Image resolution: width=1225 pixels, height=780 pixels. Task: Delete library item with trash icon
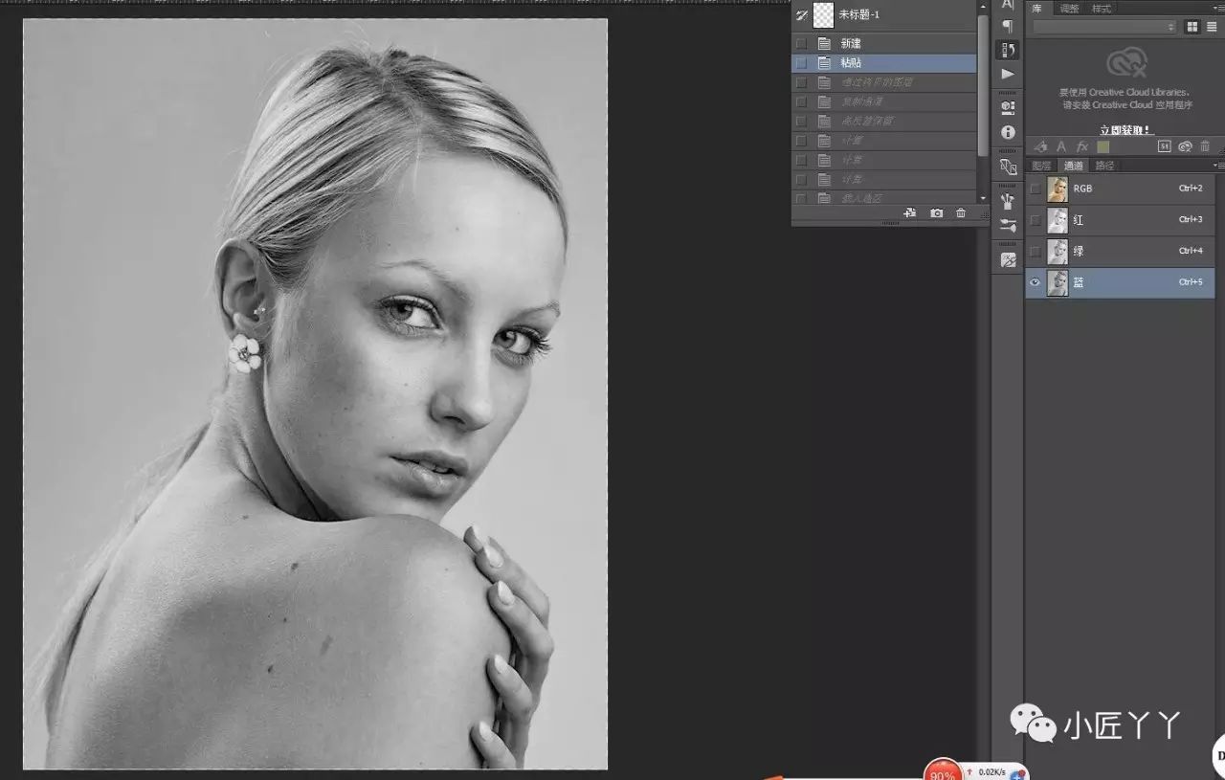click(x=1205, y=146)
